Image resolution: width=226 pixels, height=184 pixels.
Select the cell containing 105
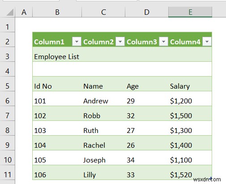pos(57,158)
